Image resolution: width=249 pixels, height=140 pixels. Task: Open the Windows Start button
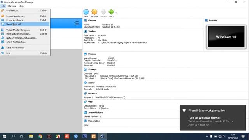(x=4, y=136)
